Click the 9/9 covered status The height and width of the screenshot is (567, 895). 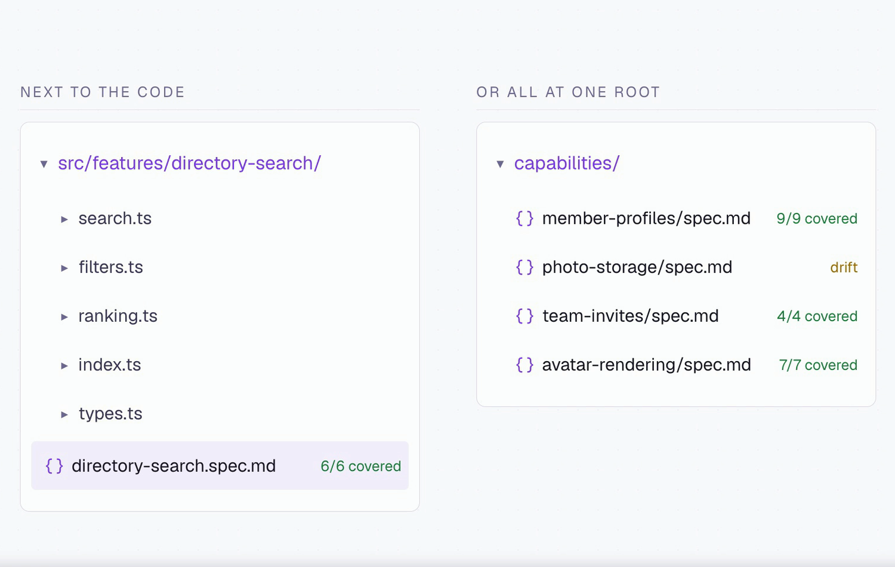tap(817, 218)
